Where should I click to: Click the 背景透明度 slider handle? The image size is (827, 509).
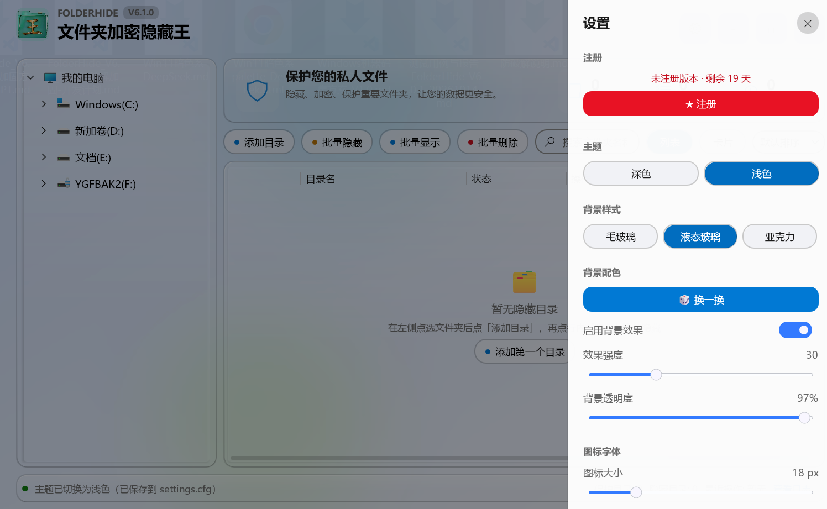805,418
